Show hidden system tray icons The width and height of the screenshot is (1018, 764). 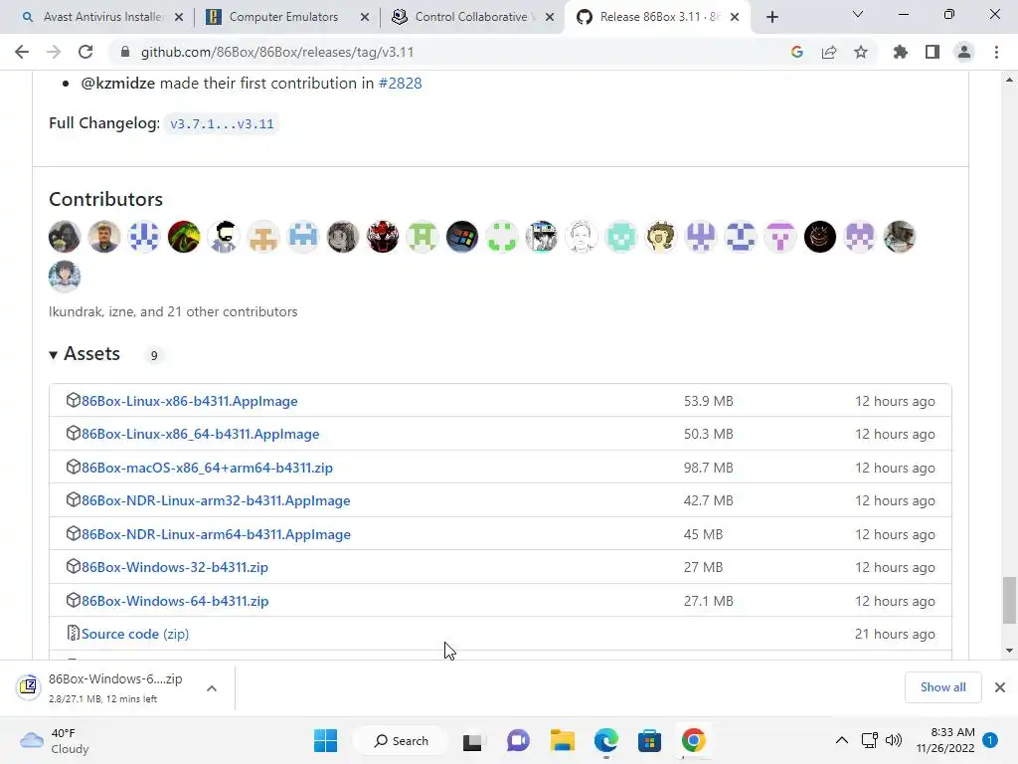(841, 740)
